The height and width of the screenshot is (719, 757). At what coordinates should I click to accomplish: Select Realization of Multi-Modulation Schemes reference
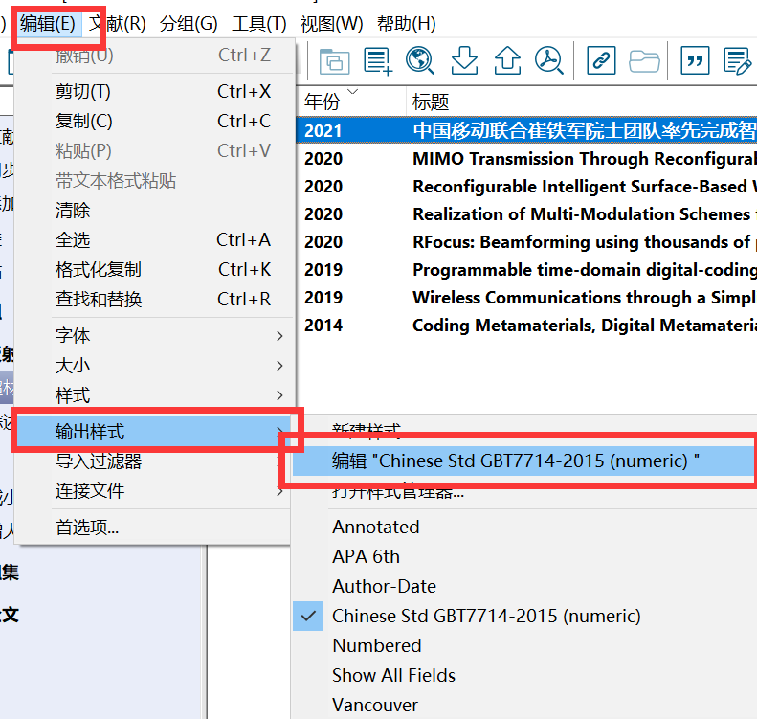[x=526, y=213]
